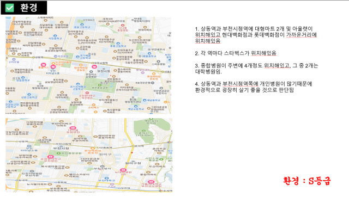Click the 순천향대학교 부천병원 icon in upper map
Image resolution: width=349 pixels, height=197 pixels.
(x=87, y=93)
